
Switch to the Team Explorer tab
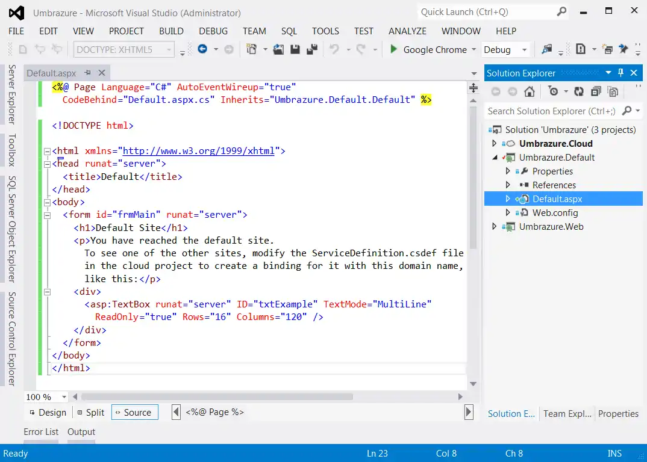[567, 414]
